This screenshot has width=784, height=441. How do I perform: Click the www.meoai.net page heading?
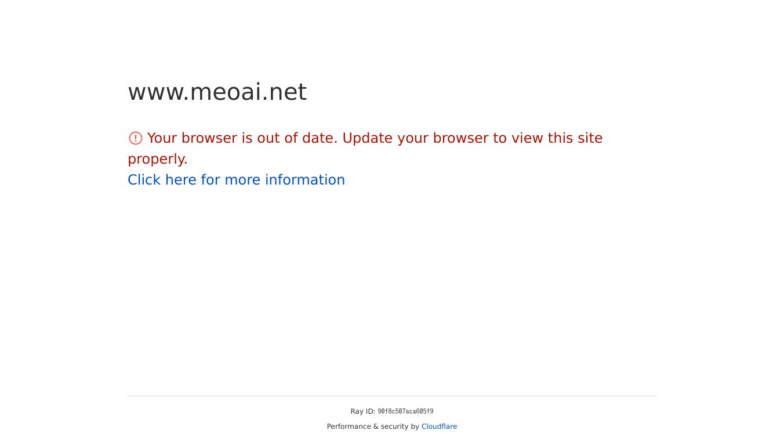coord(217,92)
